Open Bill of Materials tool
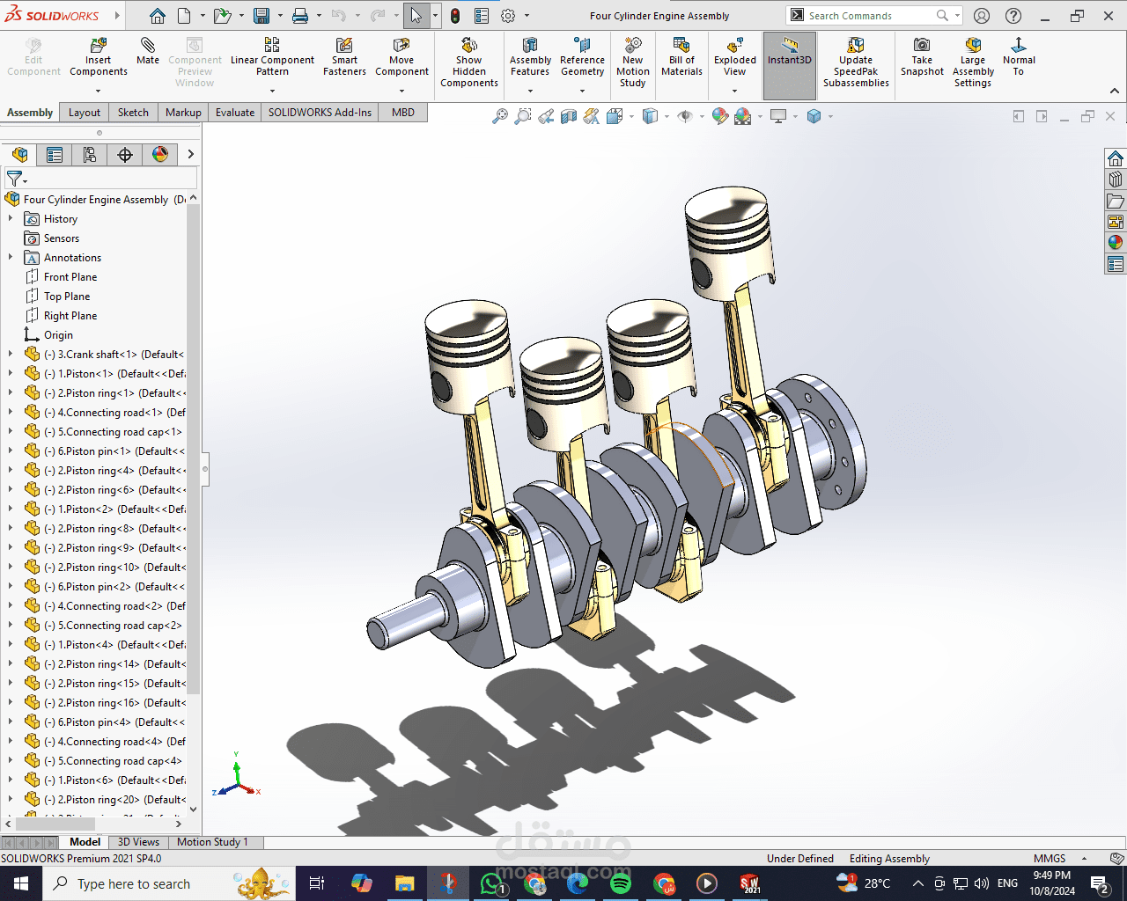The image size is (1127, 901). coord(681,57)
